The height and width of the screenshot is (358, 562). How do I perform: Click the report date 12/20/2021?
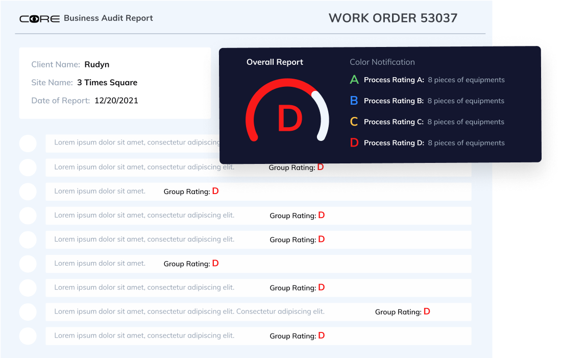116,101
